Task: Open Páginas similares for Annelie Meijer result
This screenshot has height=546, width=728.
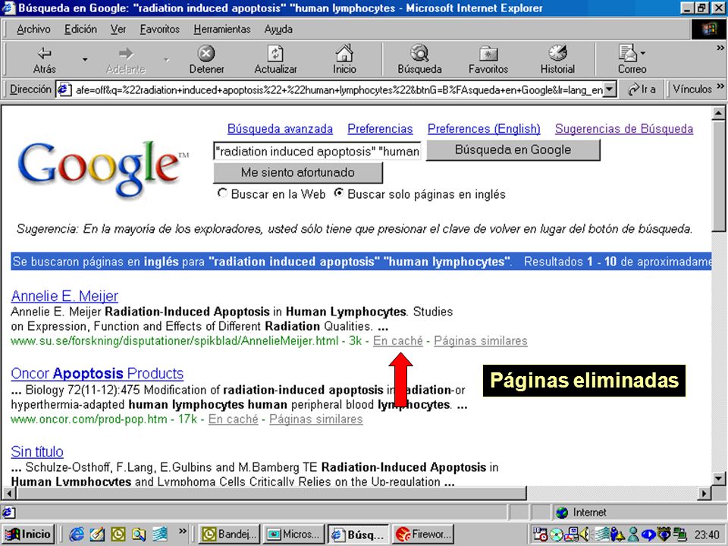Action: (x=481, y=340)
